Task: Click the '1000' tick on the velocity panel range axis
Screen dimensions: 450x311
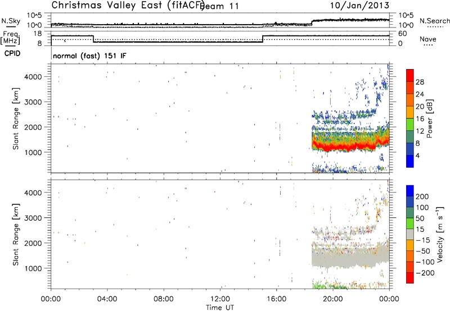Action: (33, 268)
